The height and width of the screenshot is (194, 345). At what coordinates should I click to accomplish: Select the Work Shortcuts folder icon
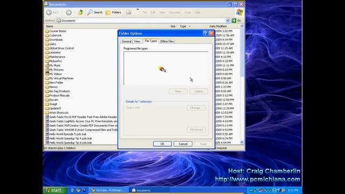[x=47, y=113]
